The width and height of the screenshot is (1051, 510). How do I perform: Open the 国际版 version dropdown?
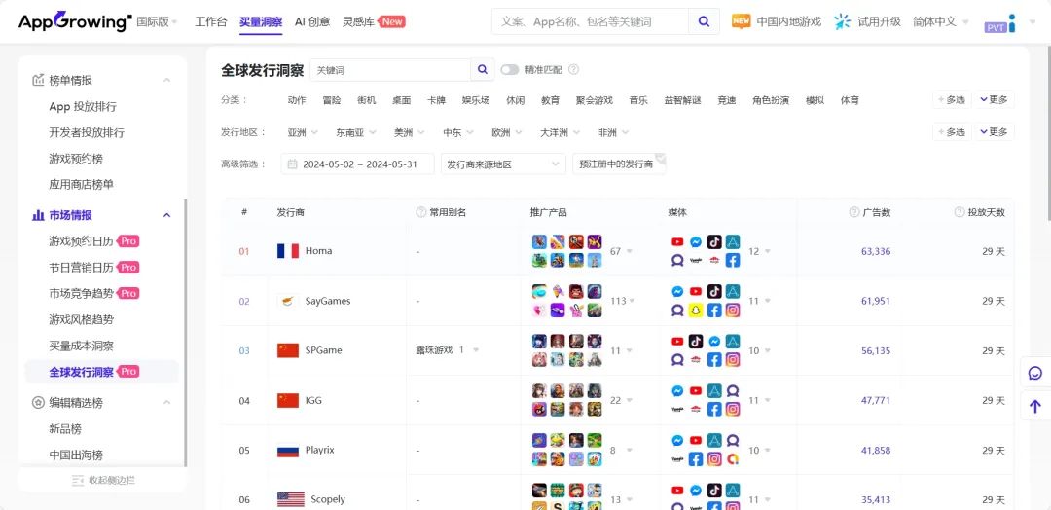[x=157, y=21]
